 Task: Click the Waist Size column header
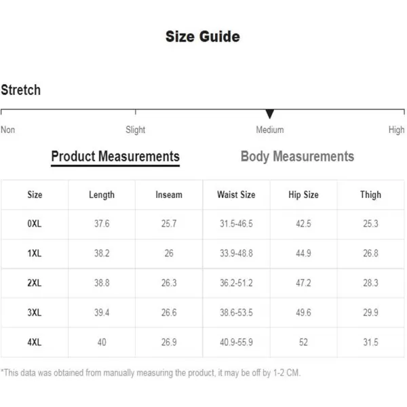pos(236,195)
